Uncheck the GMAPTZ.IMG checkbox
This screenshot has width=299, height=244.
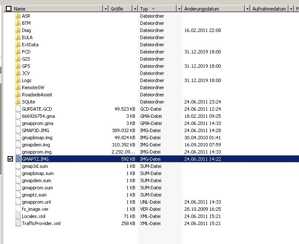10,159
